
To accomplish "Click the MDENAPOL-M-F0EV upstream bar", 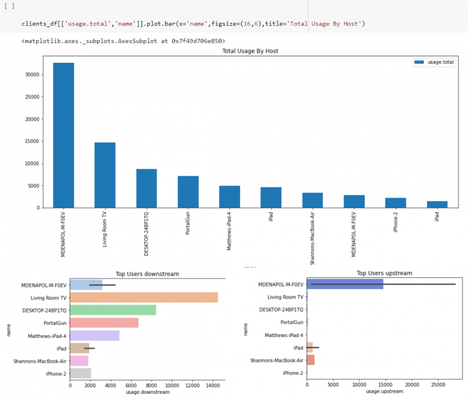I will point(345,284).
